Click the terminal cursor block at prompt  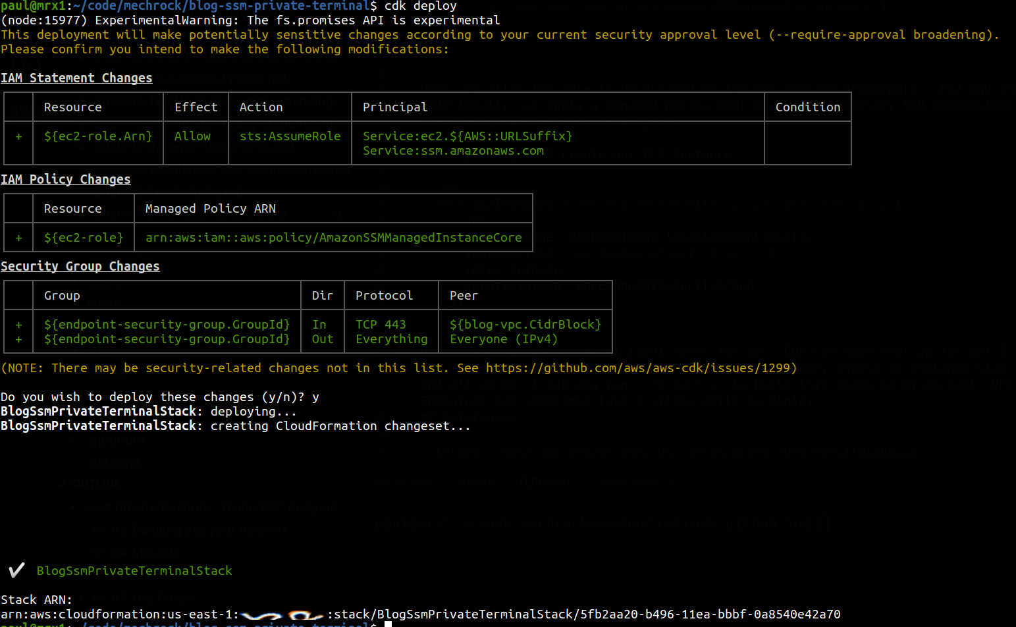pyautogui.click(x=388, y=624)
